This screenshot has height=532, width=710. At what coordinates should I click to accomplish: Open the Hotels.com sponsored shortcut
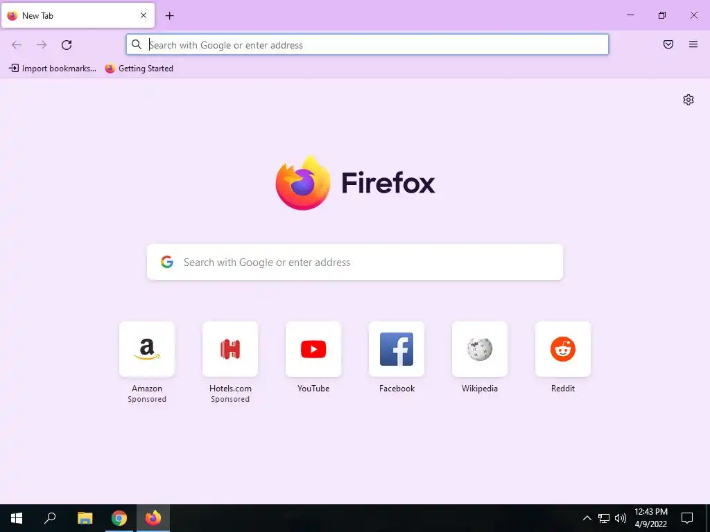pyautogui.click(x=230, y=349)
